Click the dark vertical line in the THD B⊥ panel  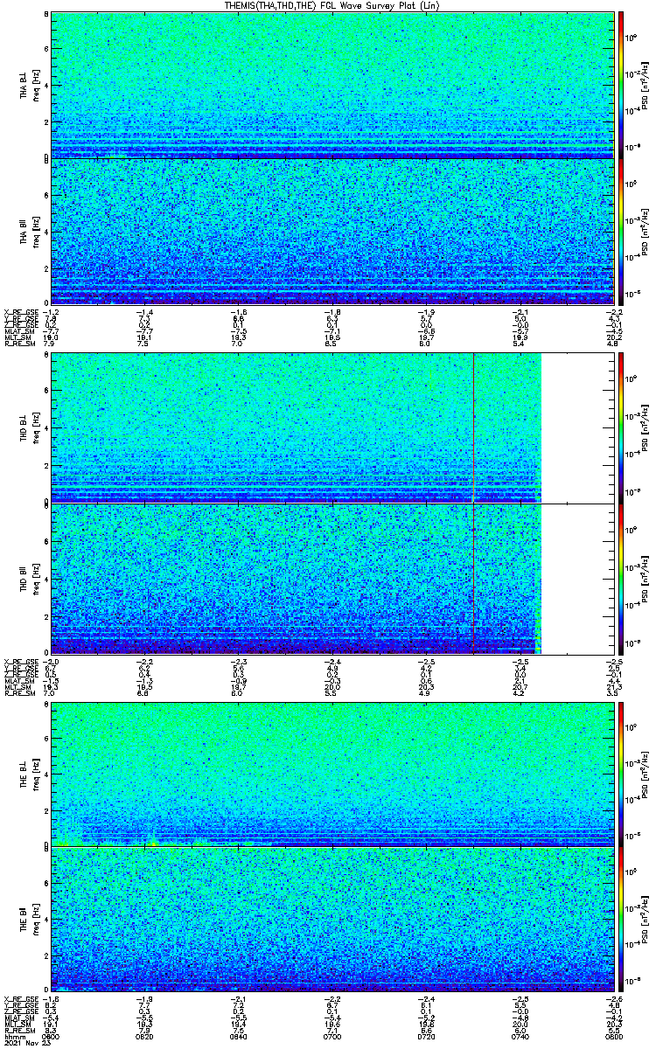[473, 427]
